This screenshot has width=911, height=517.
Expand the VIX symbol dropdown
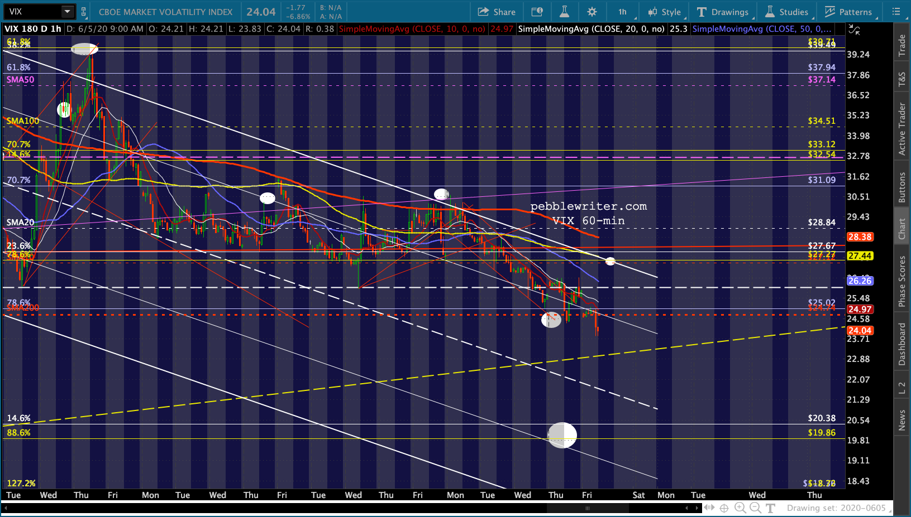tap(67, 12)
